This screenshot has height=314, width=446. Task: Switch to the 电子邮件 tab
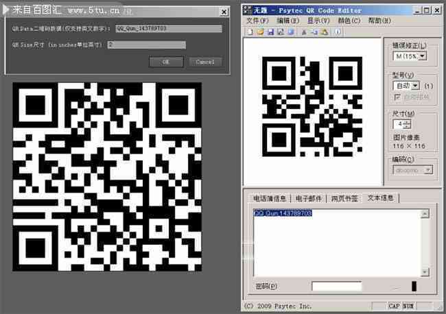[x=309, y=198]
